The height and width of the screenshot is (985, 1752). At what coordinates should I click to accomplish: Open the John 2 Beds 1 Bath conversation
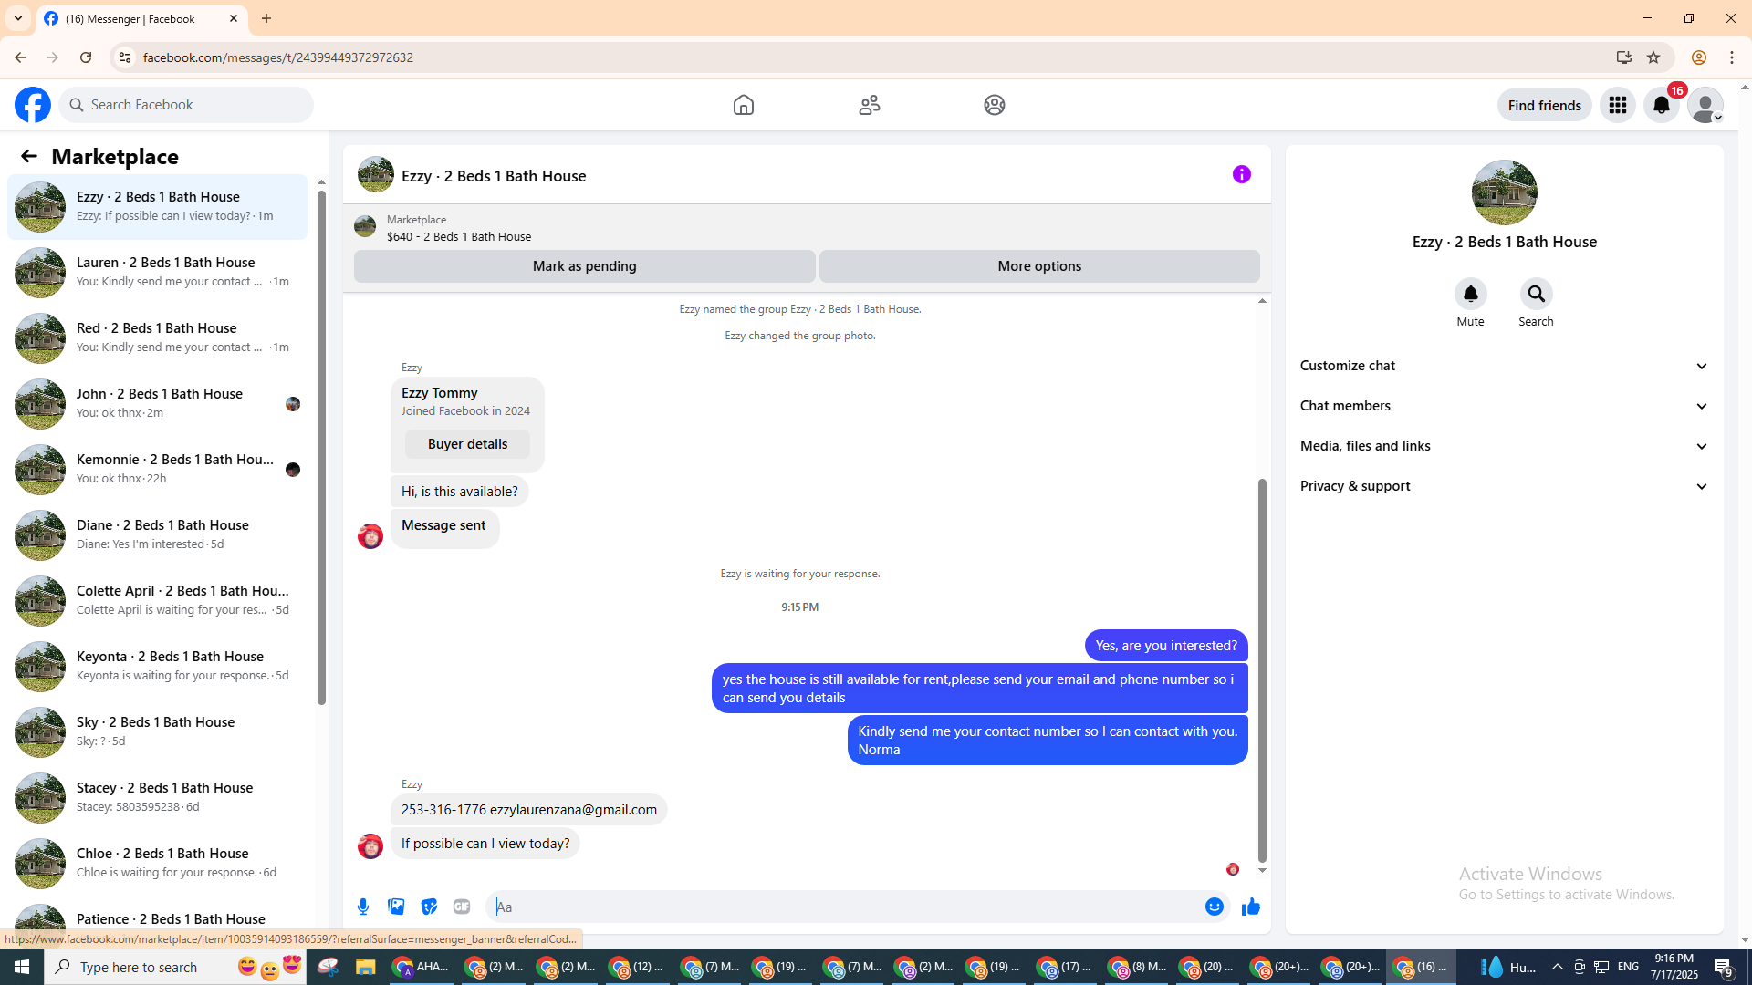[x=157, y=403]
